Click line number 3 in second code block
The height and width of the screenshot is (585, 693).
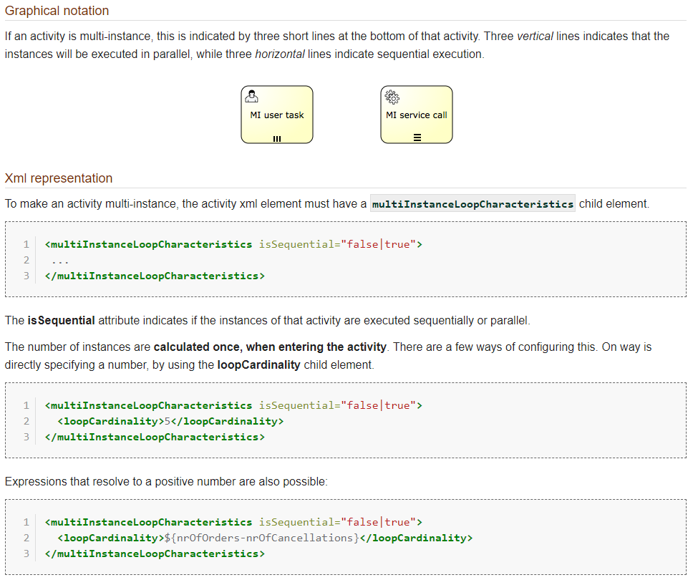coord(26,437)
